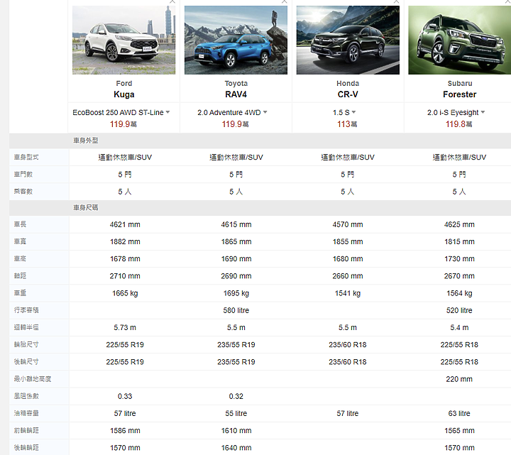This screenshot has height=455, width=511.
Task: Select the Forester turning radius 5.4 m
Action: 459,327
